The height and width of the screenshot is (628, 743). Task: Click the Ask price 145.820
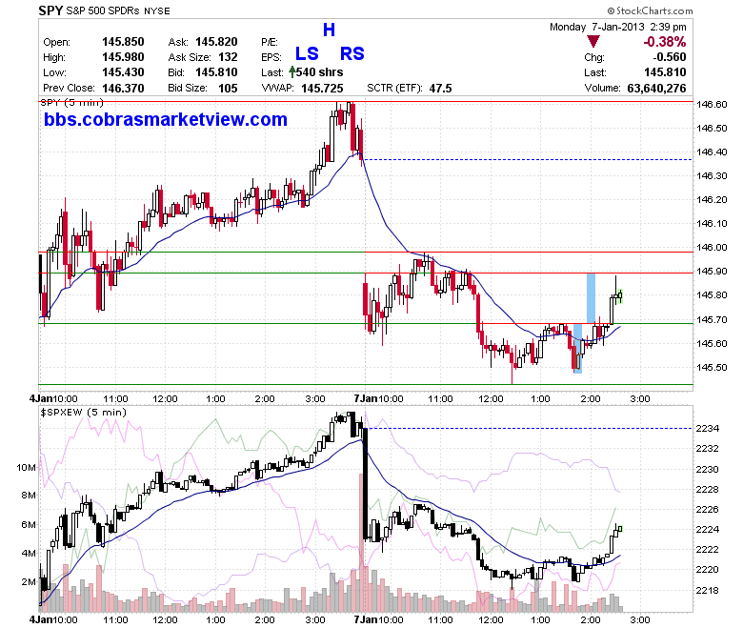(x=216, y=42)
